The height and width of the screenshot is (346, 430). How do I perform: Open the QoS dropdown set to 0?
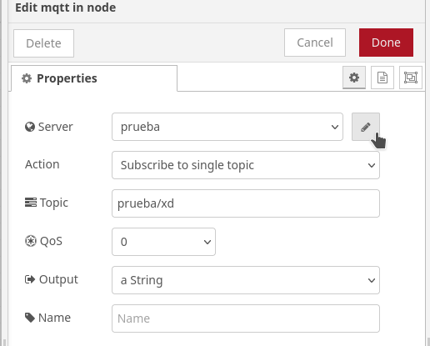(163, 242)
